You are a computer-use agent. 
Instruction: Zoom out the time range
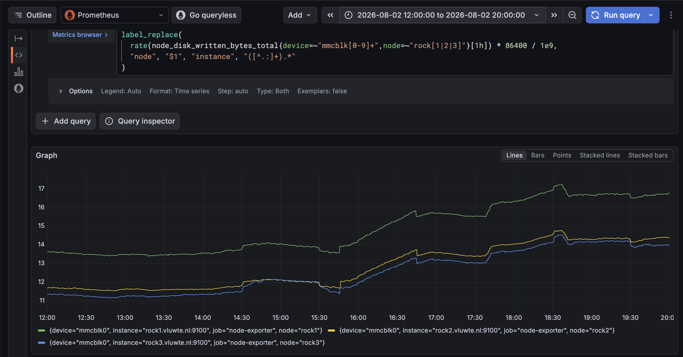(x=572, y=15)
